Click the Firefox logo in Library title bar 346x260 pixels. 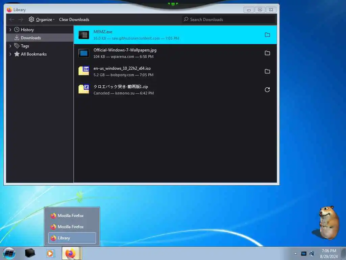coord(9,10)
